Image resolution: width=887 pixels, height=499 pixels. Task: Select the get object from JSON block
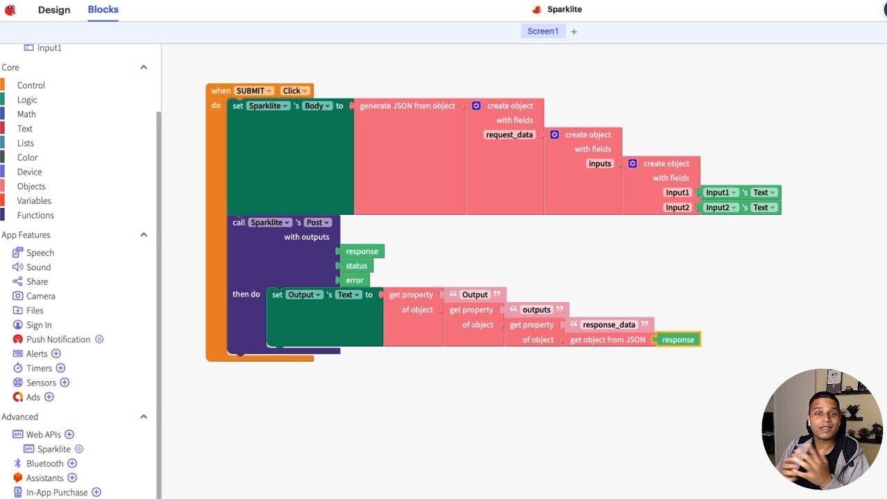608,340
